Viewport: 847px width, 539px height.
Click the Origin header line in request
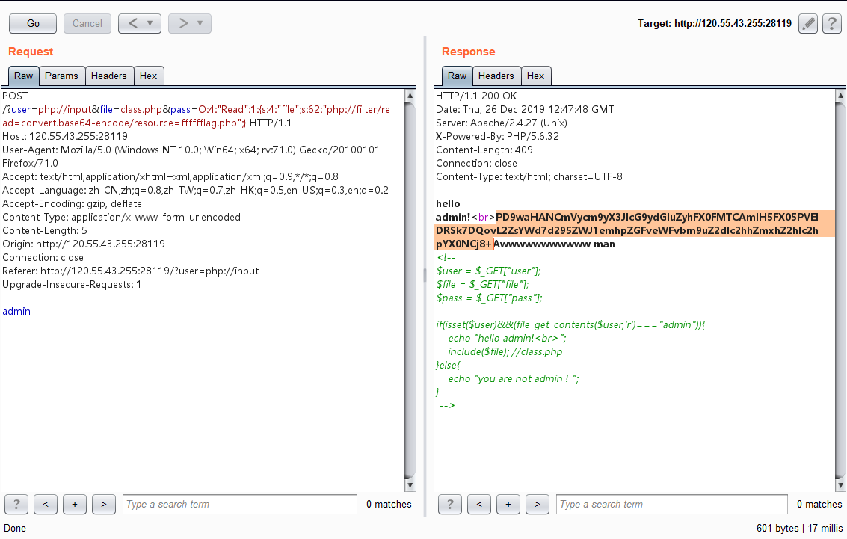coord(84,244)
